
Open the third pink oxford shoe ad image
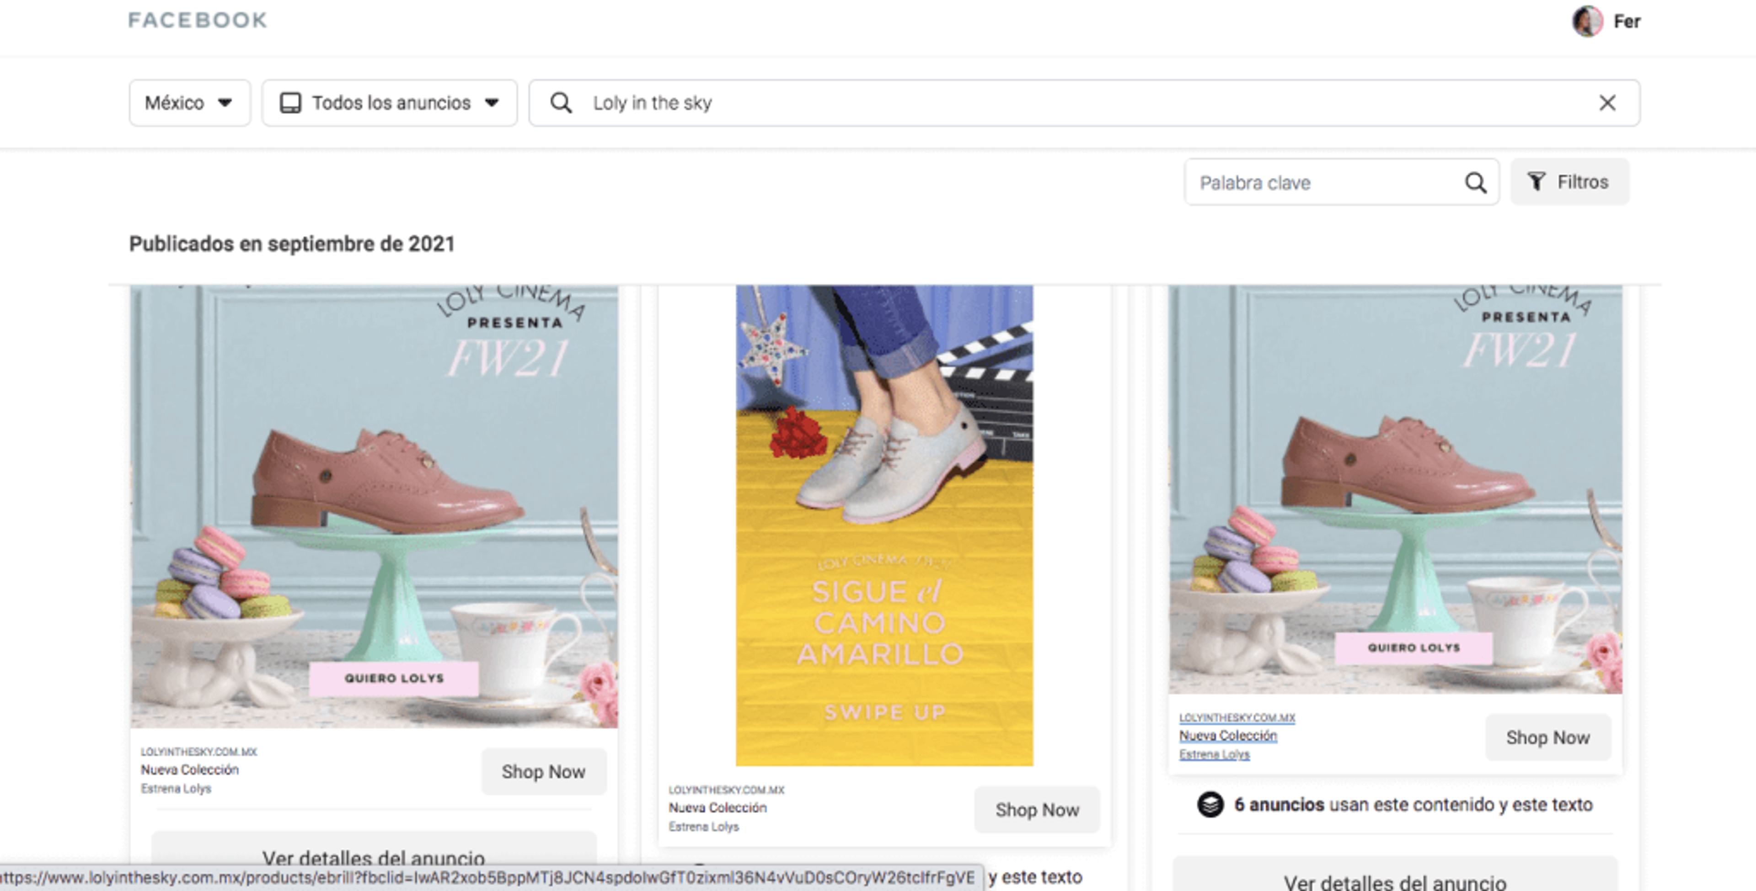[x=1395, y=489]
